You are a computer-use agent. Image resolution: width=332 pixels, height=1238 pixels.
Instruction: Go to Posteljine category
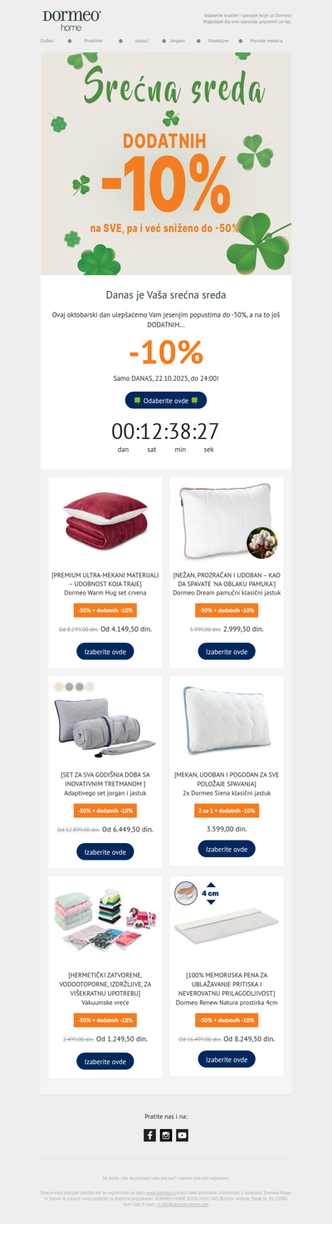click(x=218, y=40)
